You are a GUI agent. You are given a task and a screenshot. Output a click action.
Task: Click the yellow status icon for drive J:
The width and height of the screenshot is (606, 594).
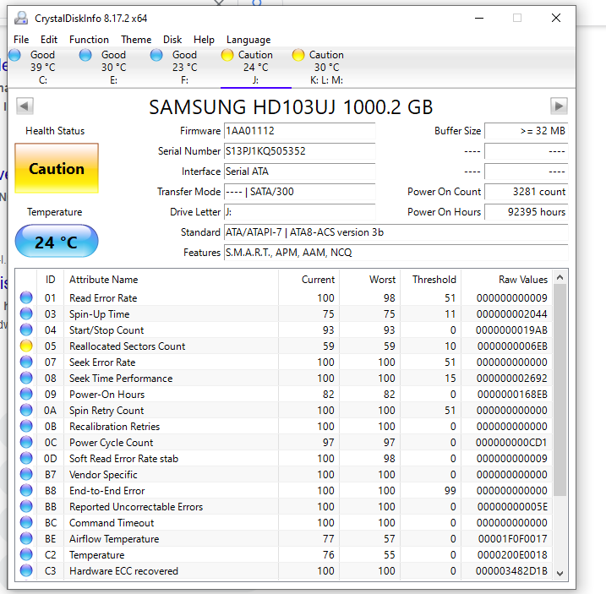tap(227, 55)
